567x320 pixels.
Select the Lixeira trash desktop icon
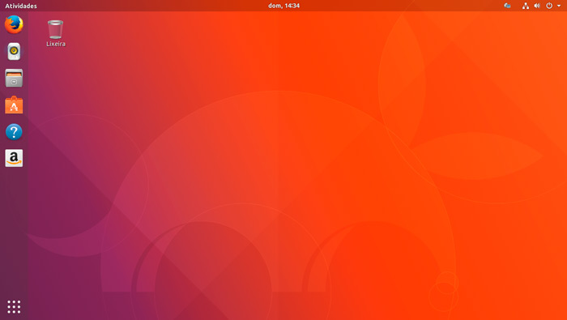pyautogui.click(x=55, y=33)
